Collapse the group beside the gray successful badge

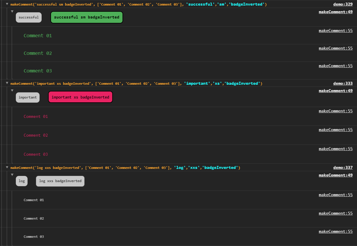(12, 11)
